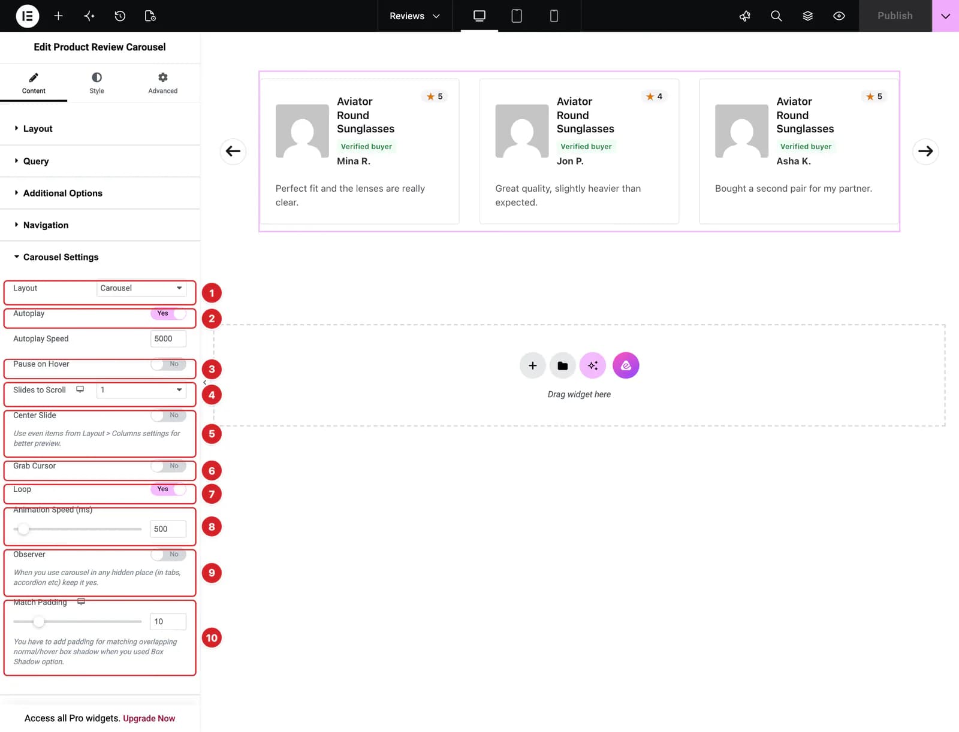Toggle the Loop switch

pos(168,489)
